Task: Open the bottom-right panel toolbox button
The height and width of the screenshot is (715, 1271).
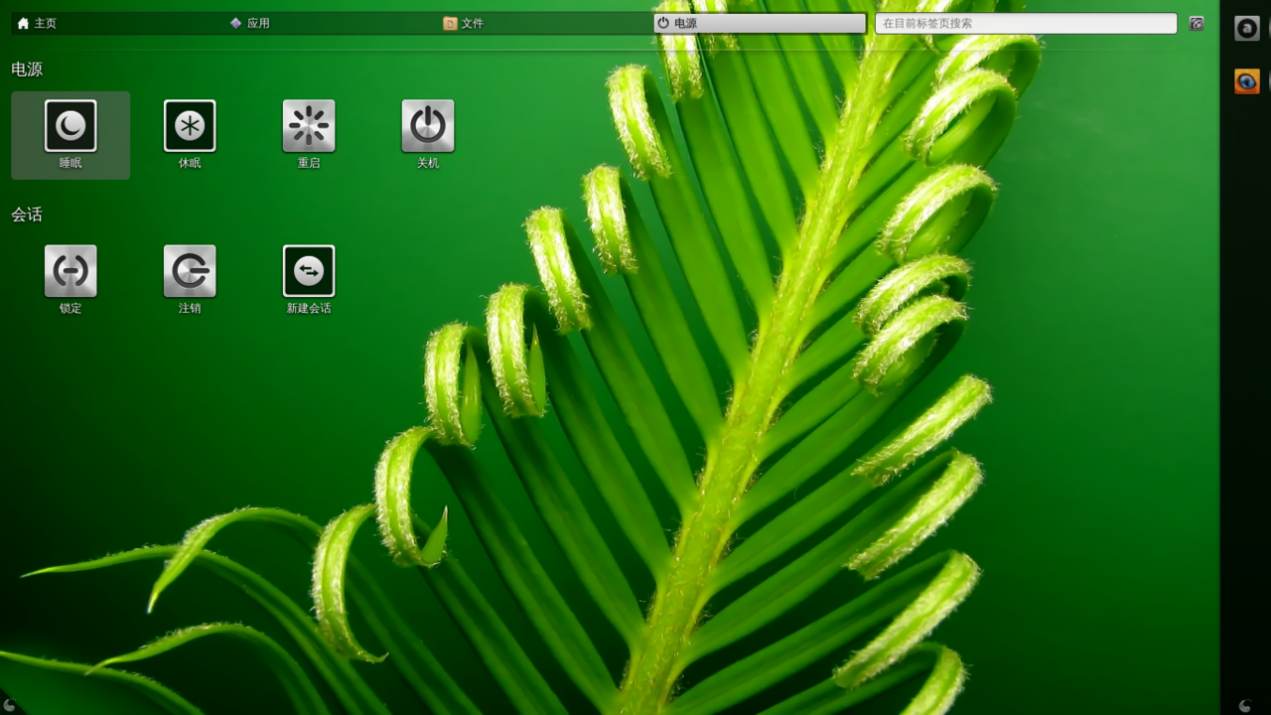Action: [x=1245, y=706]
